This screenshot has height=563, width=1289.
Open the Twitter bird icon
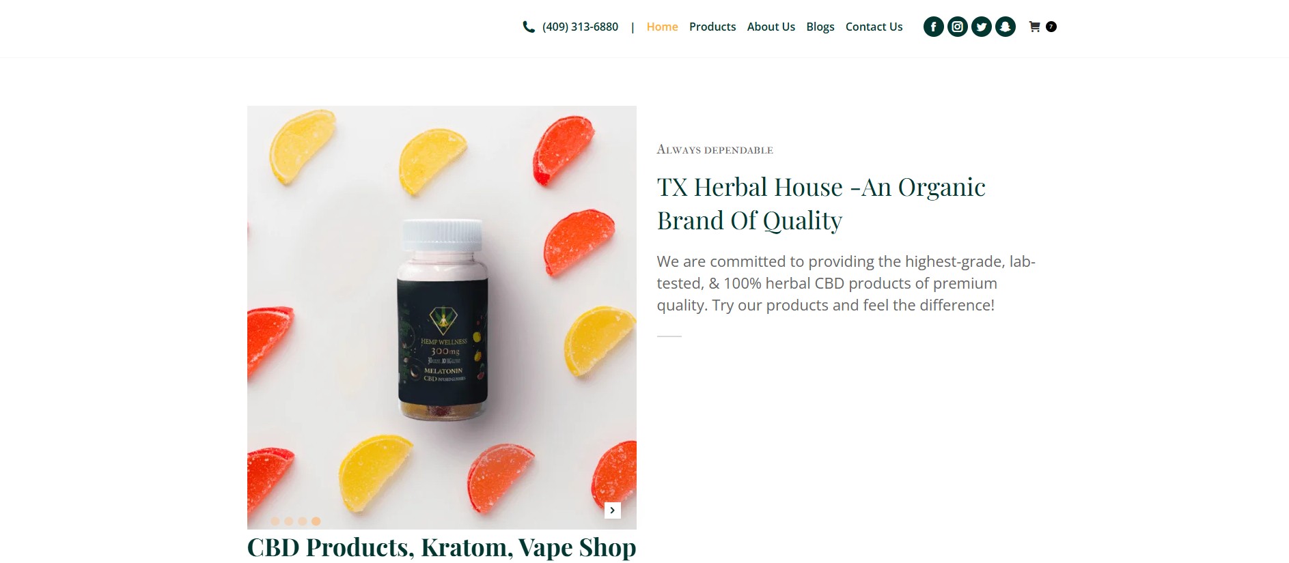point(982,27)
